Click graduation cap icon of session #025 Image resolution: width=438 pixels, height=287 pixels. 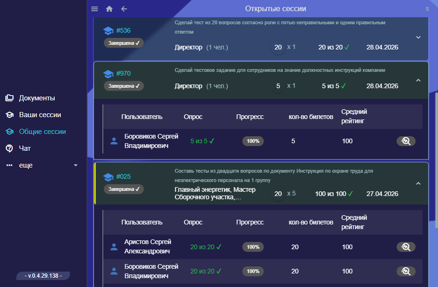click(108, 177)
